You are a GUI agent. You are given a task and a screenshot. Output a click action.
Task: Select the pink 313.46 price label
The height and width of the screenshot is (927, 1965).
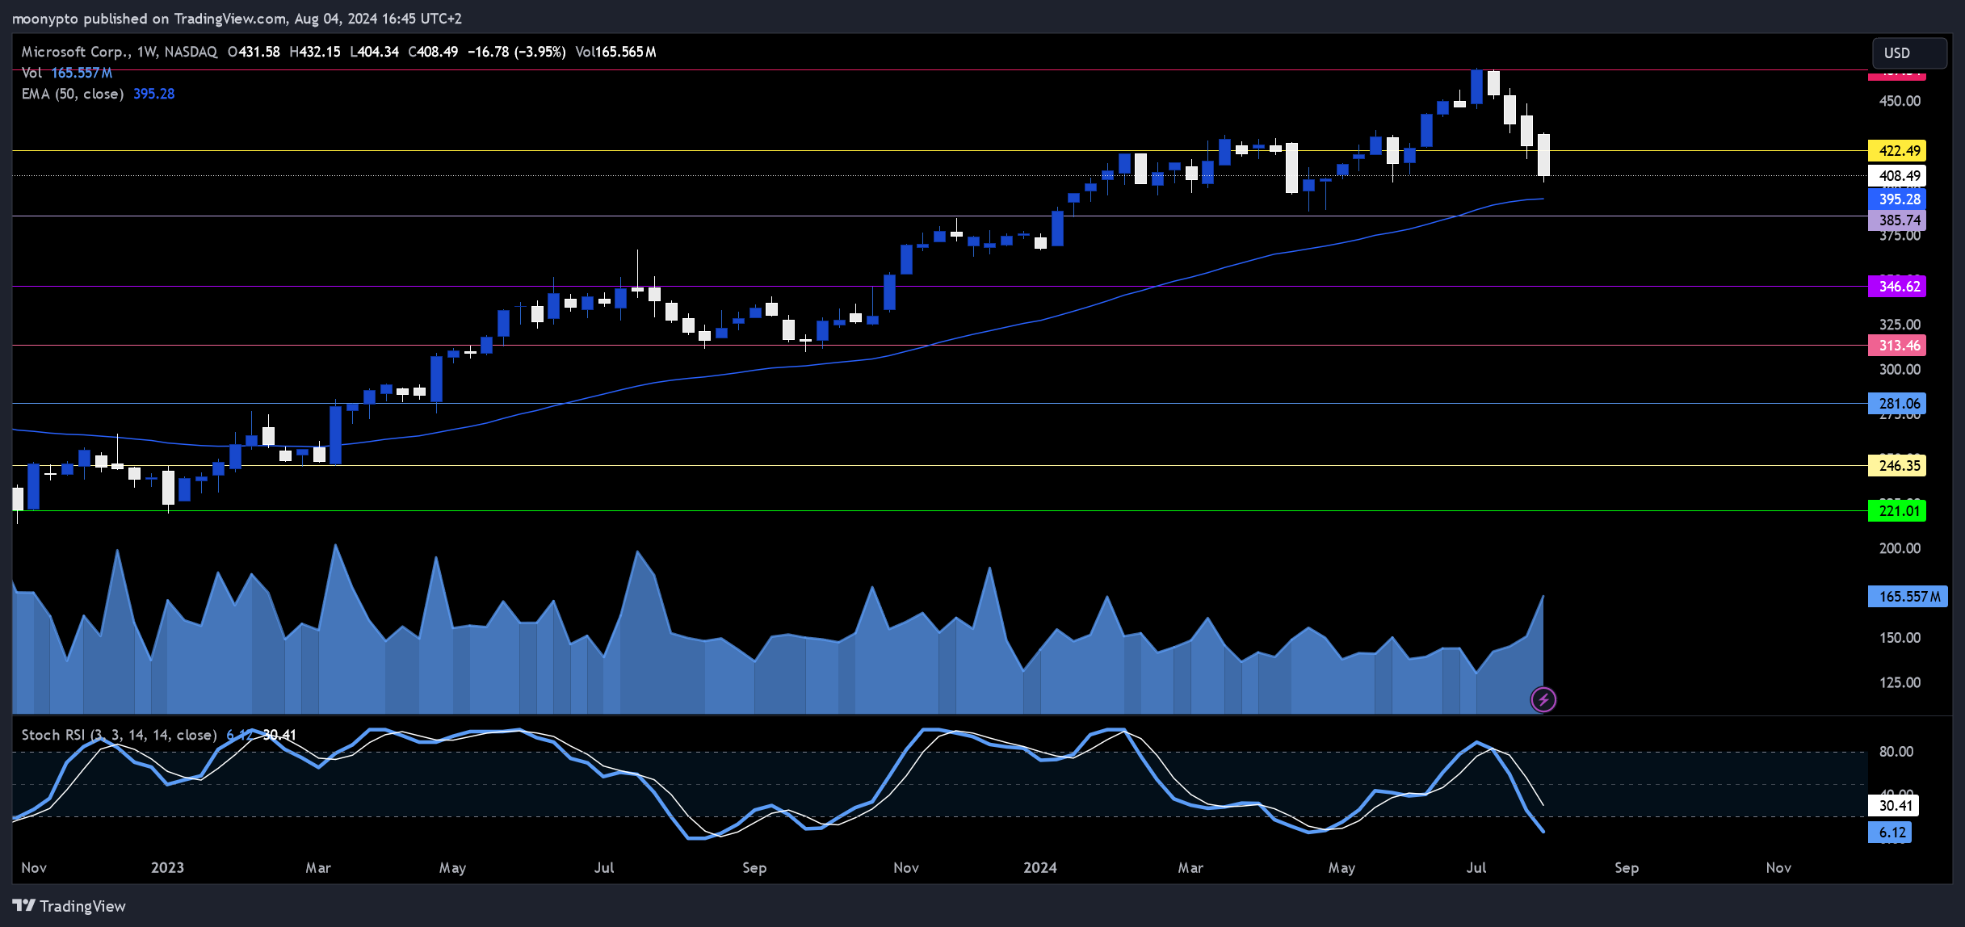click(1897, 346)
